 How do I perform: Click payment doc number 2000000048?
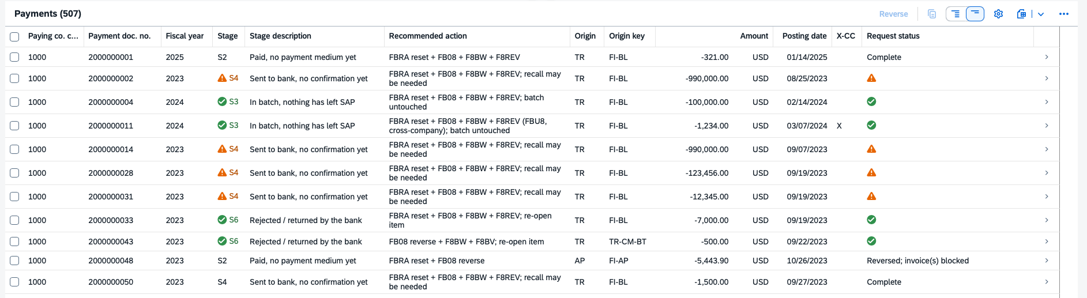[111, 261]
